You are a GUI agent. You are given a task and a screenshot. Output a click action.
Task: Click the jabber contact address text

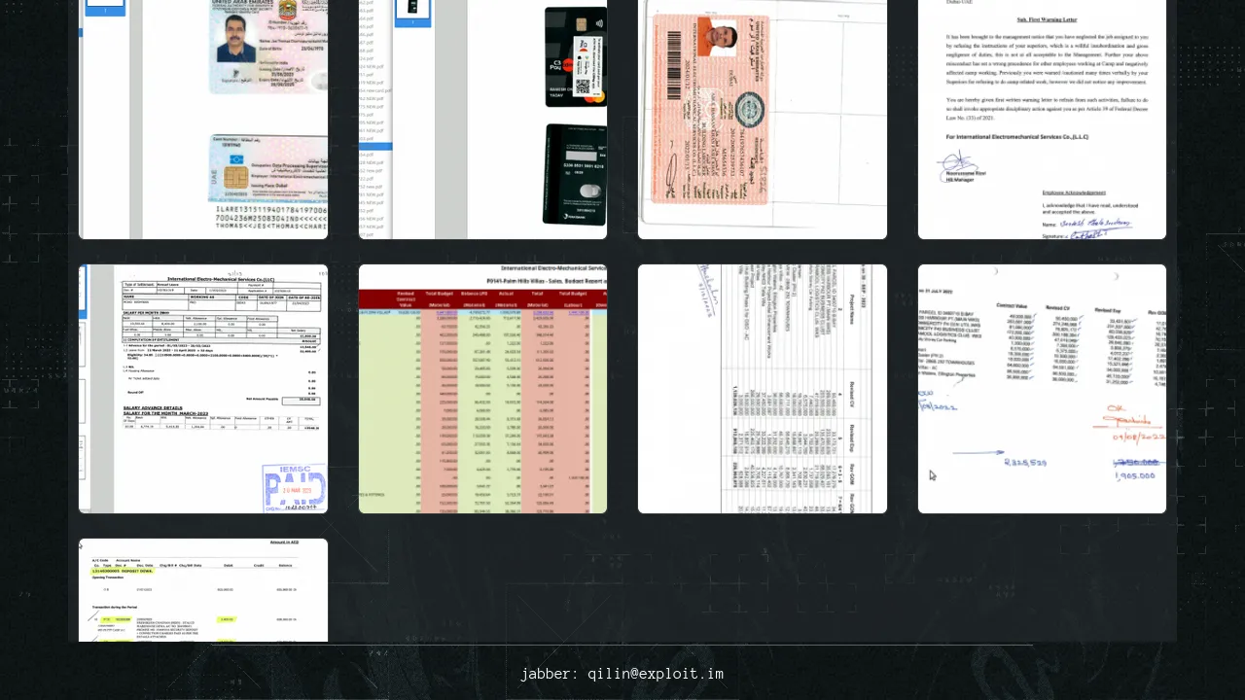tap(622, 674)
